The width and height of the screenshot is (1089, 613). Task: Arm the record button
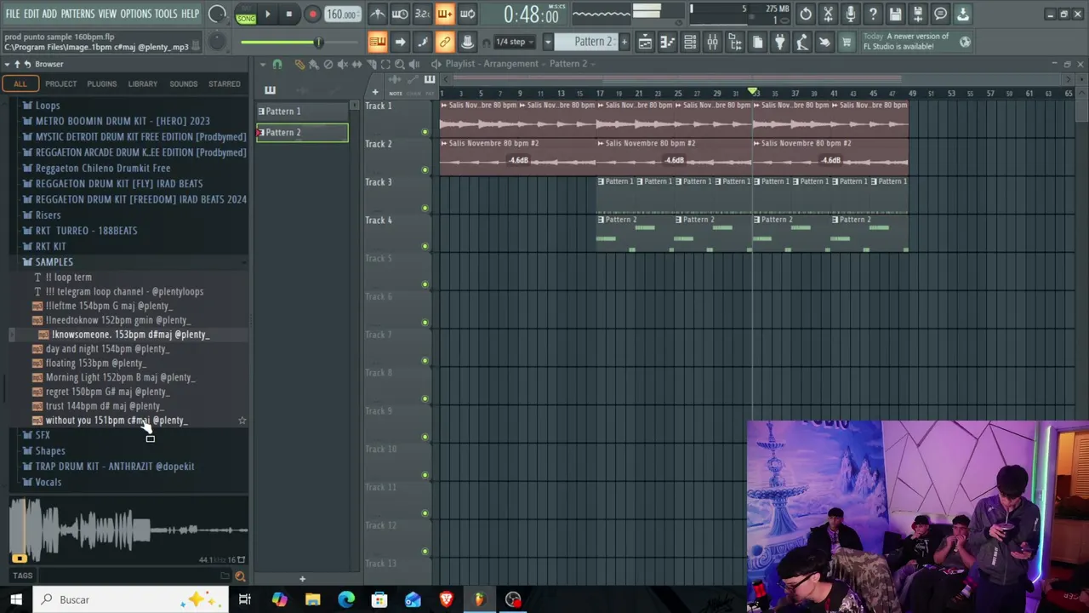tap(312, 14)
